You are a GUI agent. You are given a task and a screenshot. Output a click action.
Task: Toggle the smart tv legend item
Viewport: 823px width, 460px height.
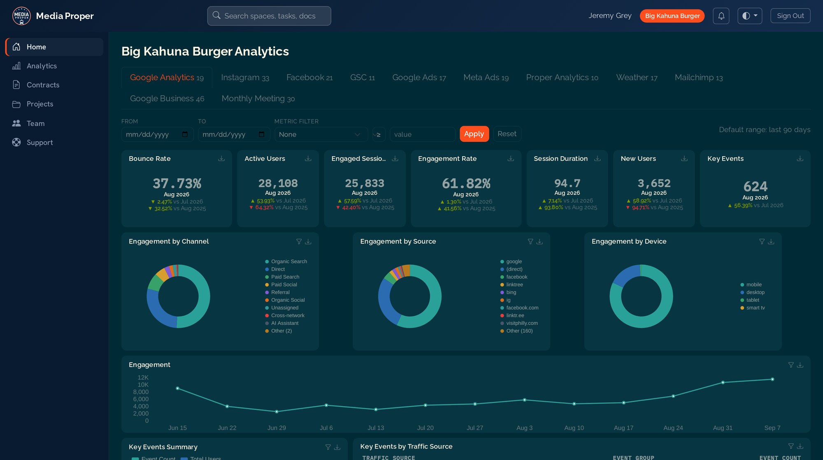click(x=753, y=308)
